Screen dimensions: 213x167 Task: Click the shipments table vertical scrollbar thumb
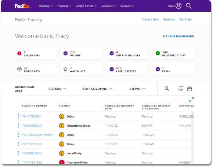tap(192, 116)
